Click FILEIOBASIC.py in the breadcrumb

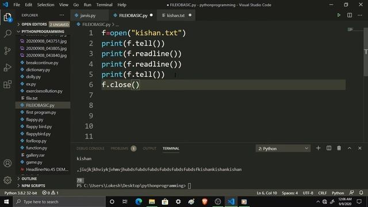96,24
